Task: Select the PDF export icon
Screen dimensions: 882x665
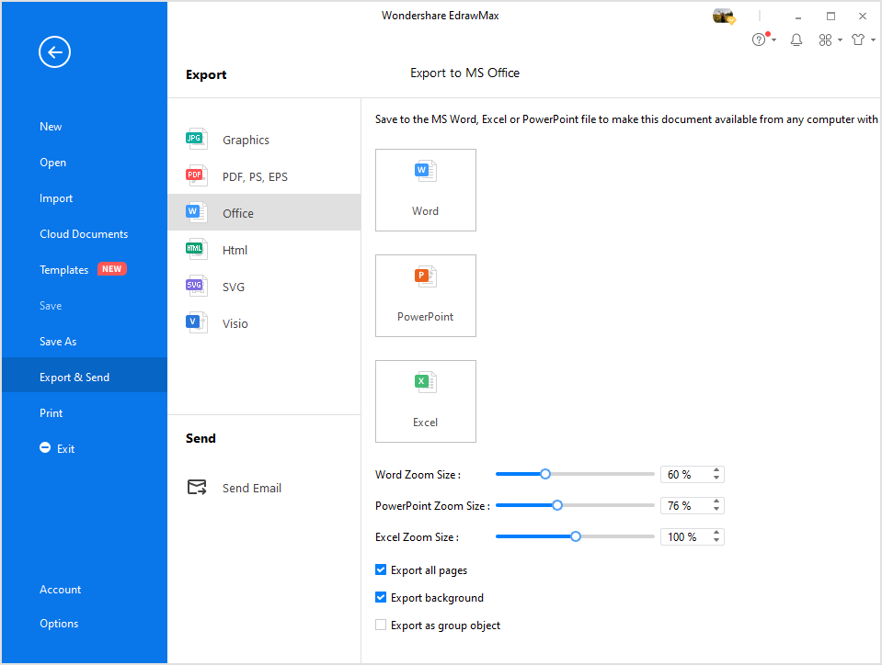Action: click(196, 176)
